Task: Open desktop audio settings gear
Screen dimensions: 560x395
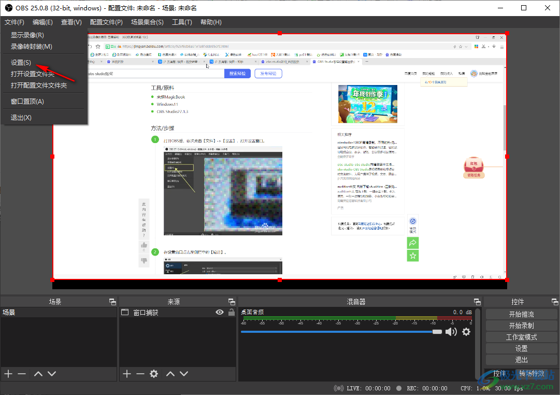Action: (x=466, y=332)
